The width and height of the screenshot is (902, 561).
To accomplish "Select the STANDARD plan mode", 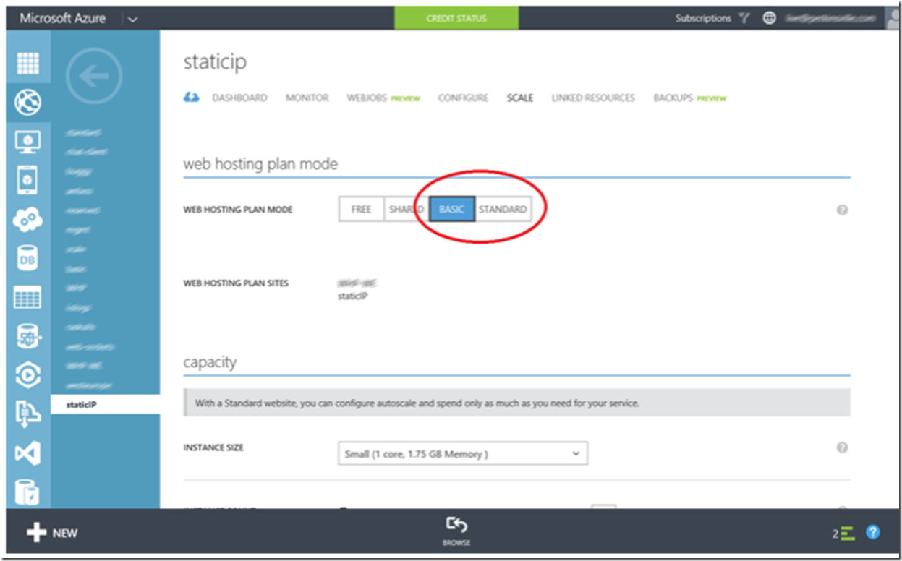I will 503,210.
